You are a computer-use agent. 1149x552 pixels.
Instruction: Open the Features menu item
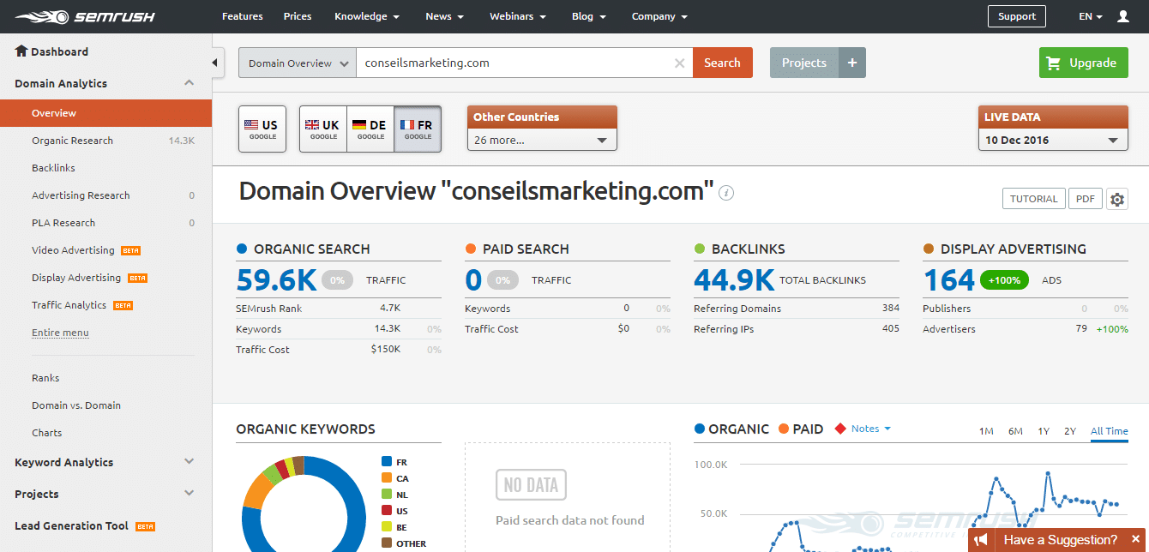242,16
